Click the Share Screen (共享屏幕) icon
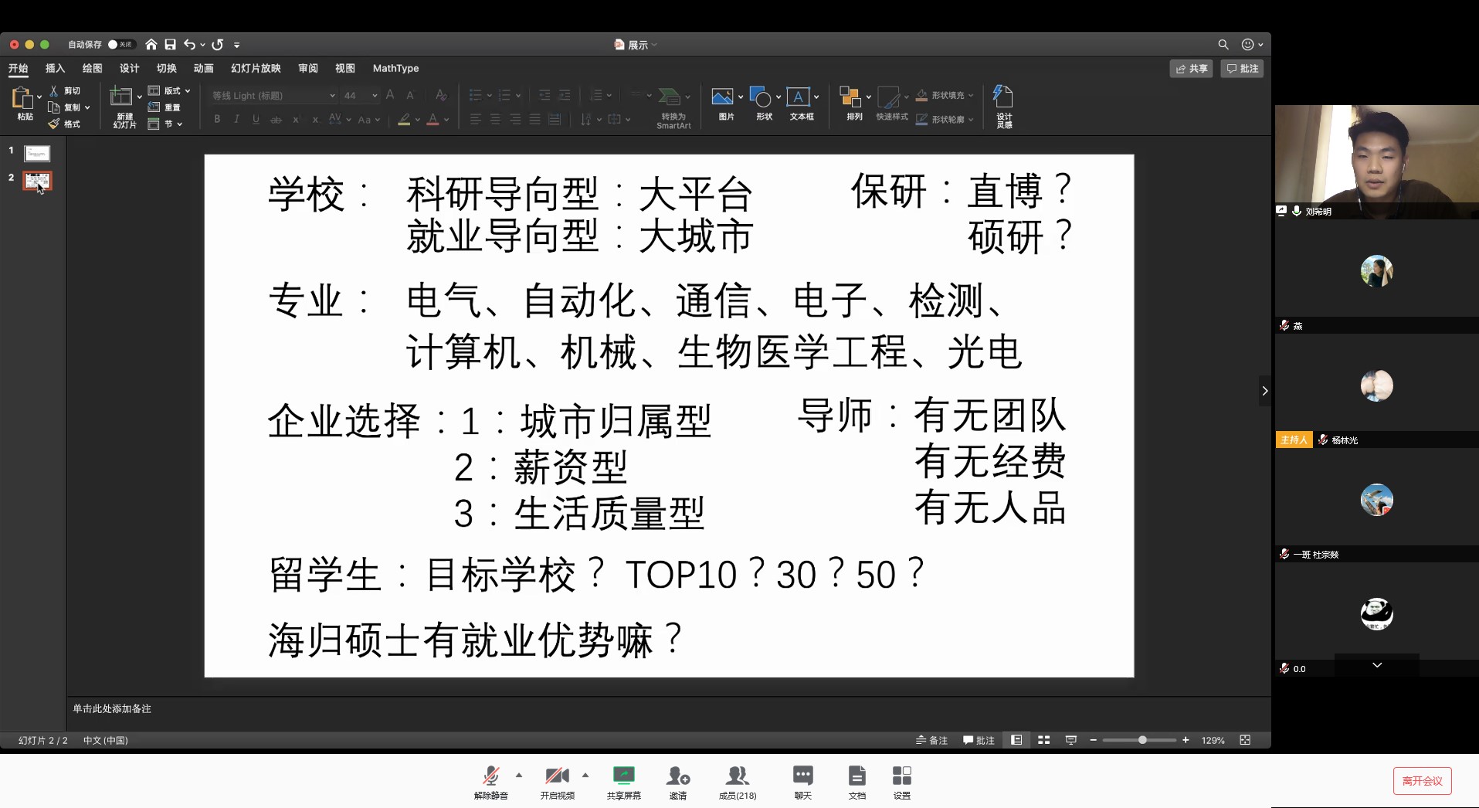Image resolution: width=1479 pixels, height=808 pixels. pyautogui.click(x=623, y=776)
